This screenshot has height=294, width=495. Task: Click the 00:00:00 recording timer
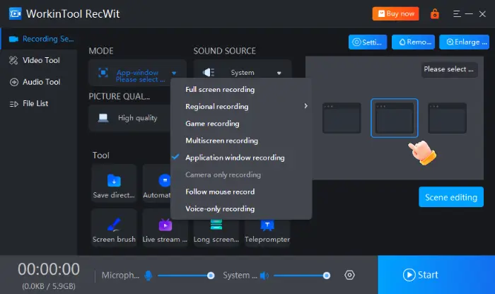click(x=49, y=269)
